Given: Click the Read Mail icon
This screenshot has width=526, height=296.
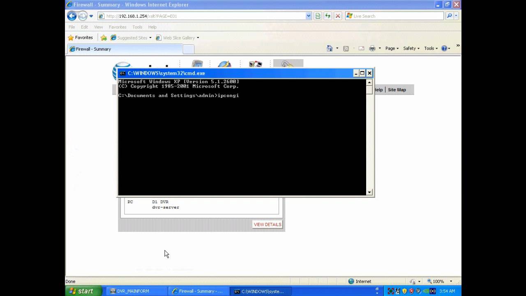Looking at the screenshot, I should tap(362, 48).
